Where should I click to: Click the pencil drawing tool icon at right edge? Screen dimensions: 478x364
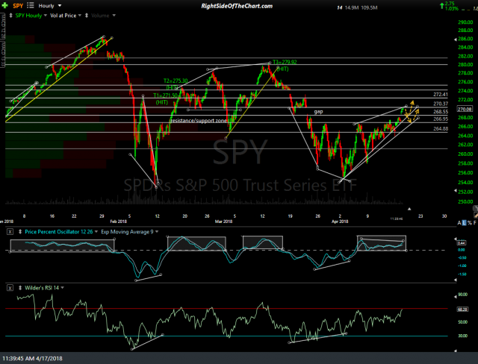pos(475,215)
